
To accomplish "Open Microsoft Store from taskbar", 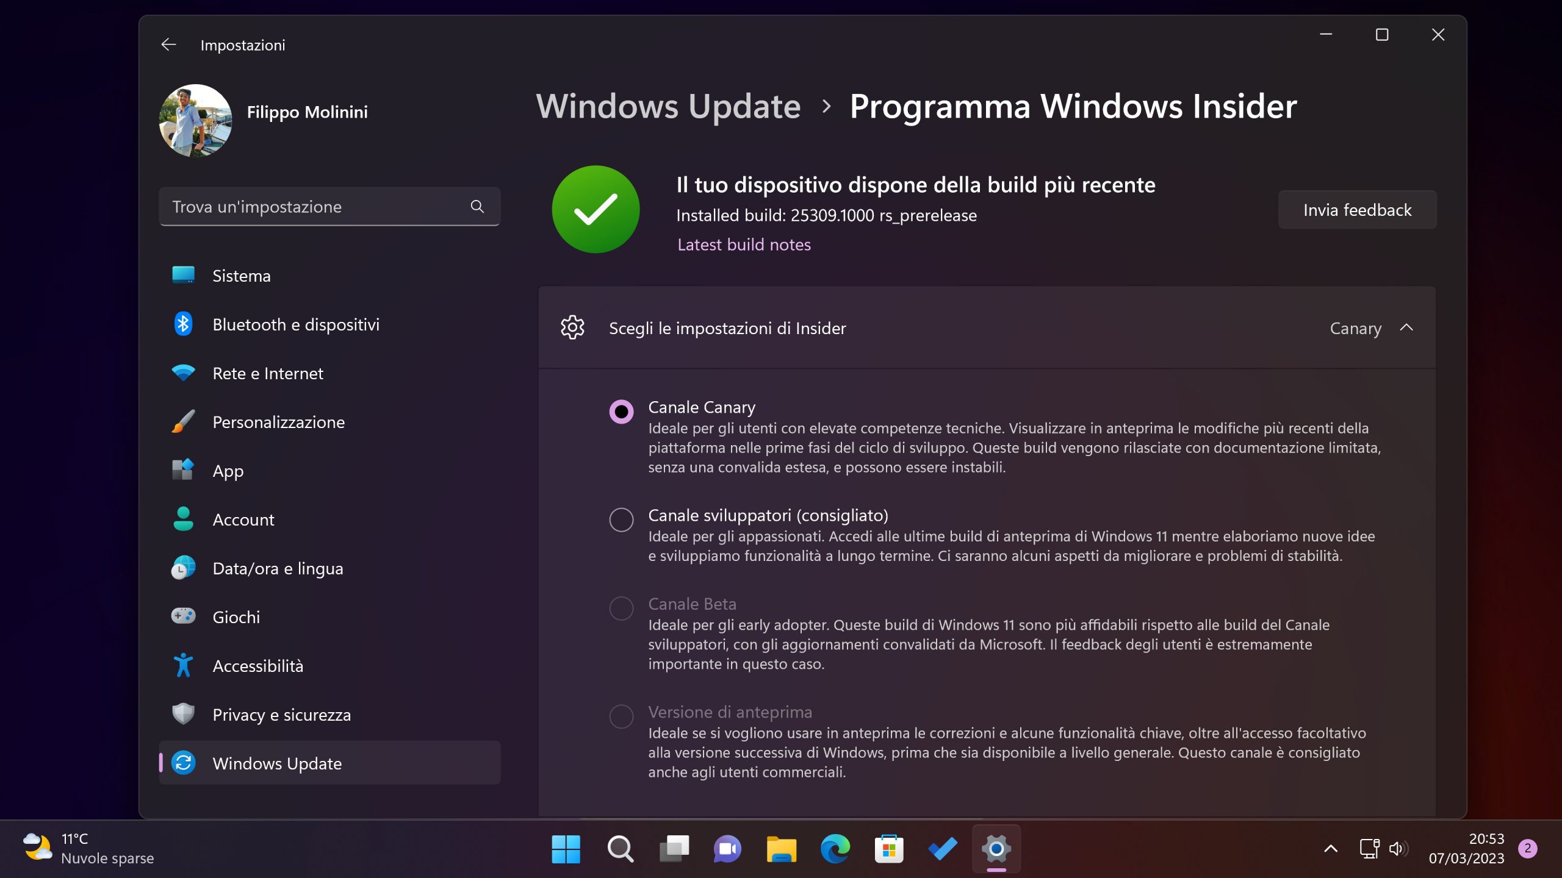I will coord(889,849).
